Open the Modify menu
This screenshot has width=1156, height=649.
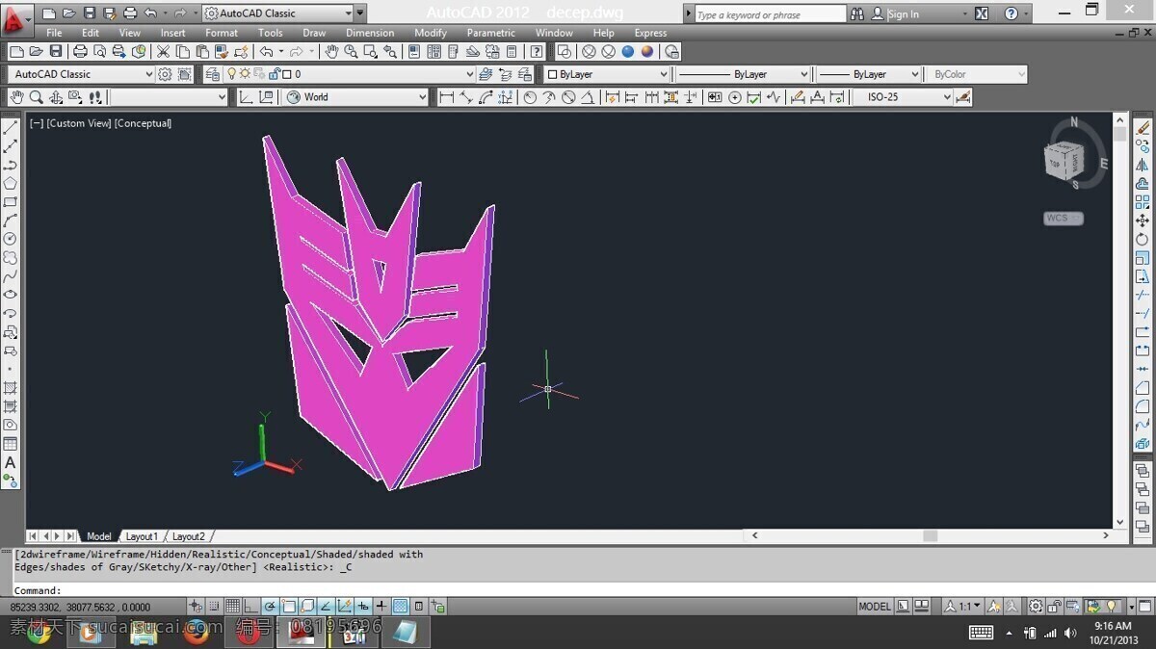pyautogui.click(x=431, y=33)
